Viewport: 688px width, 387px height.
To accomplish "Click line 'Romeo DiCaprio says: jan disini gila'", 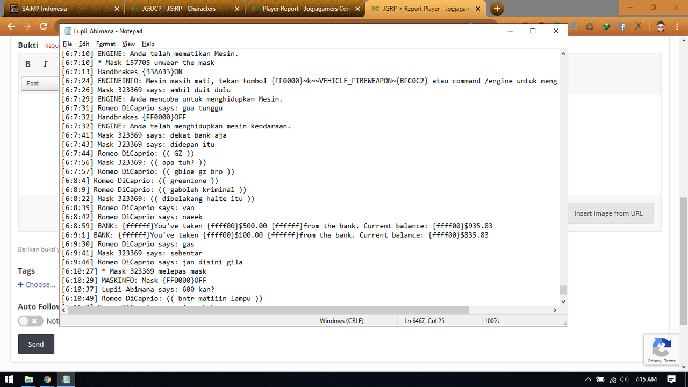I will pos(152,262).
